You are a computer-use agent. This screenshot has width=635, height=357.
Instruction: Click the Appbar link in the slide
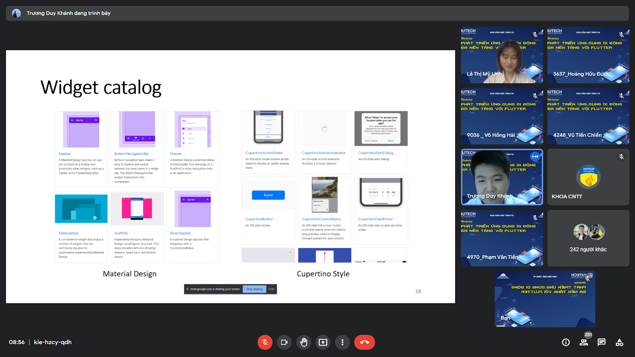(x=65, y=154)
